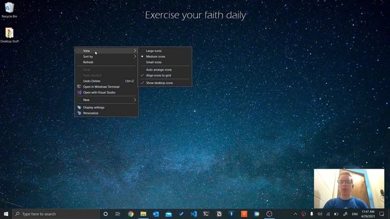Open the To Do checkmark app

click(182, 214)
